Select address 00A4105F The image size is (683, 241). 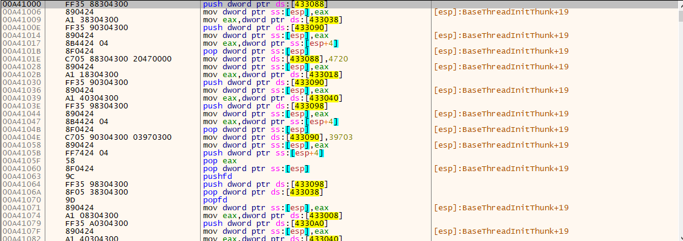click(x=21, y=160)
